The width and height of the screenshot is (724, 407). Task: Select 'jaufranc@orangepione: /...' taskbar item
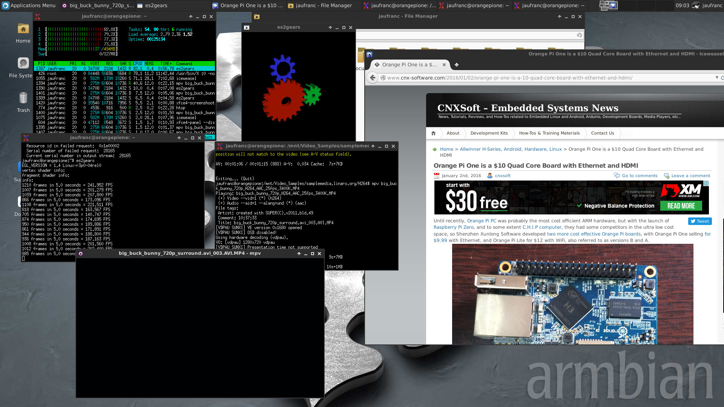(x=399, y=5)
